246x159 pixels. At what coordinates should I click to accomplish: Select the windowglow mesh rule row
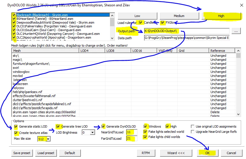(x=124, y=72)
